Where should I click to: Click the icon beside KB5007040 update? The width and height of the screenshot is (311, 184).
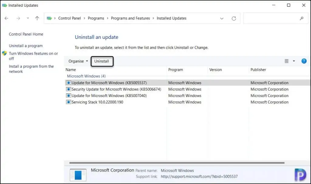coord(68,95)
